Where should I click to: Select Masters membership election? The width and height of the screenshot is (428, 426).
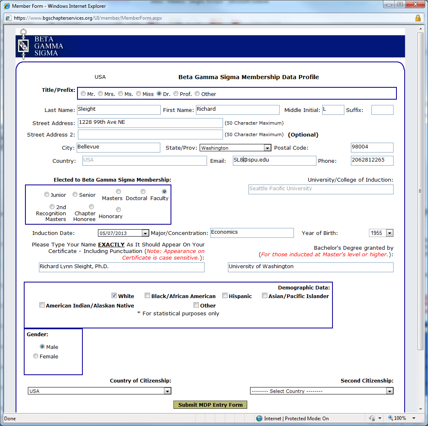(x=118, y=191)
